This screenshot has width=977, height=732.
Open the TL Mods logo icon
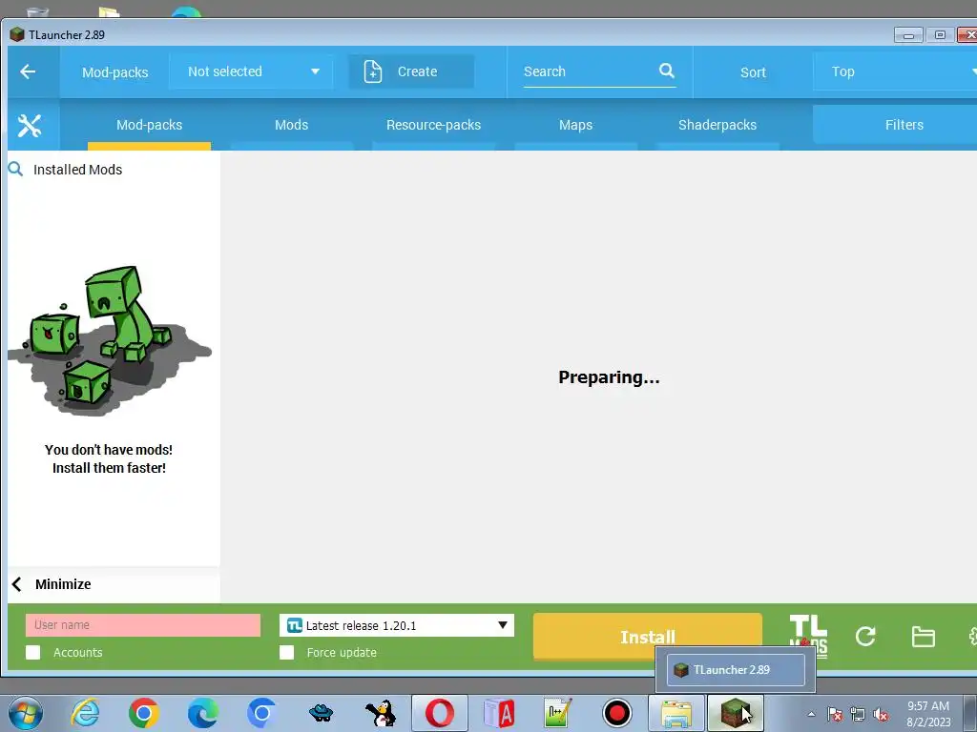tap(808, 635)
